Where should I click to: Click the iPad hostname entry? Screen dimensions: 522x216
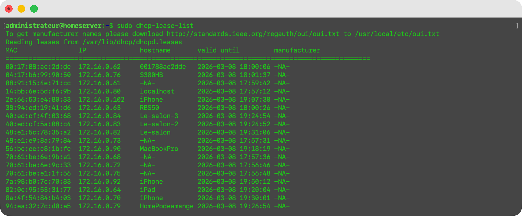pyautogui.click(x=147, y=190)
